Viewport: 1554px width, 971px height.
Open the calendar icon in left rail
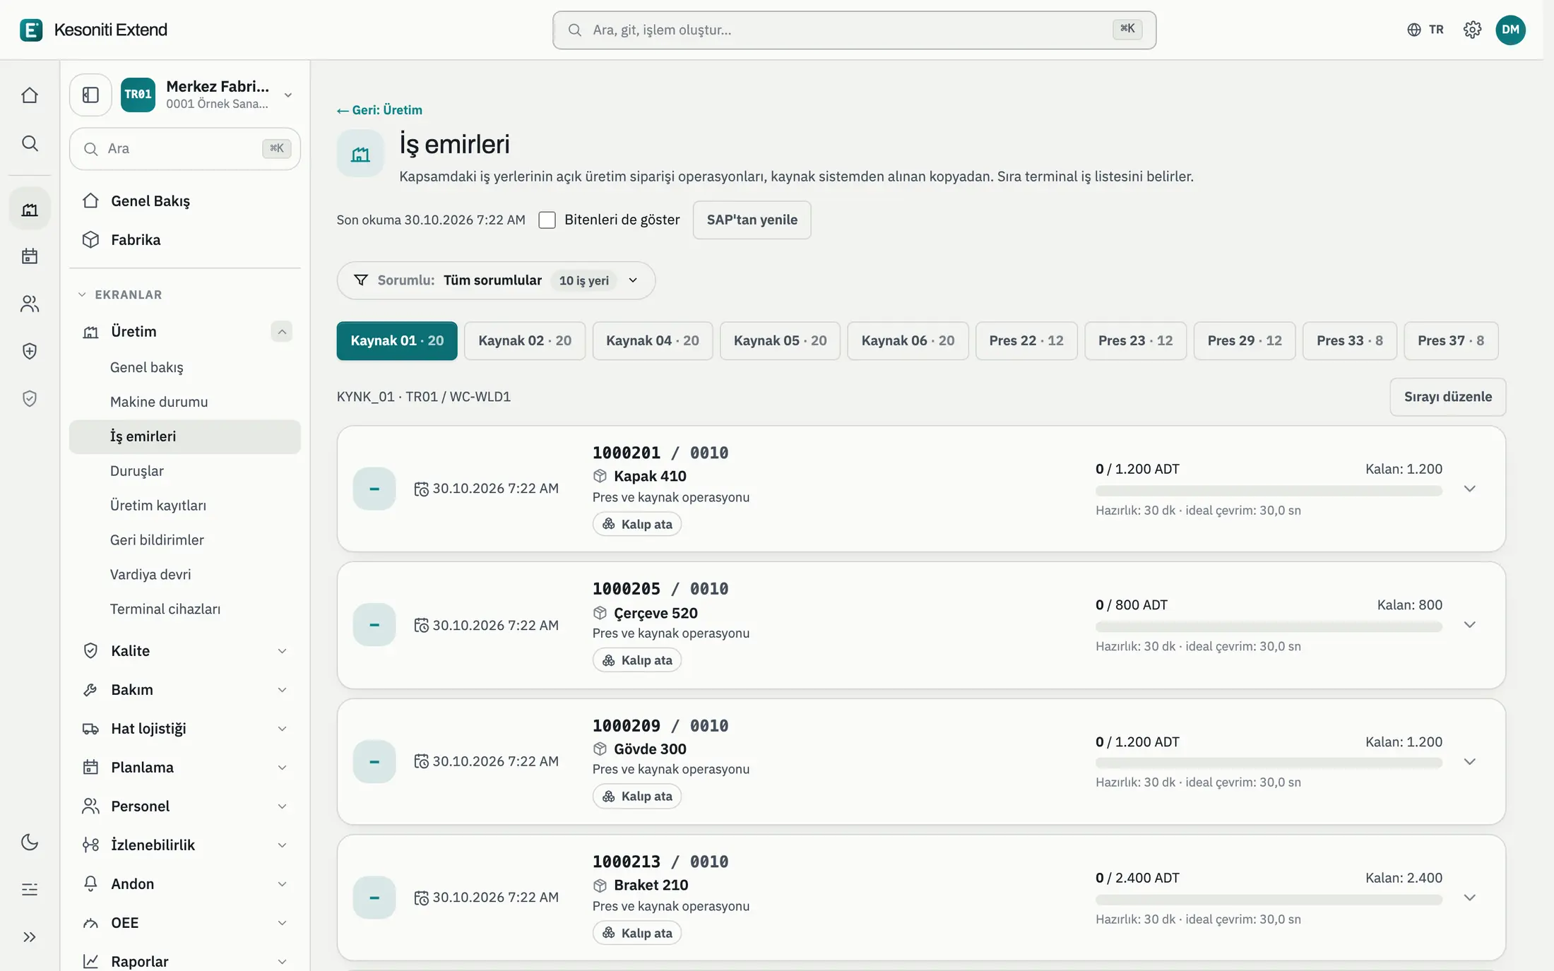30,256
